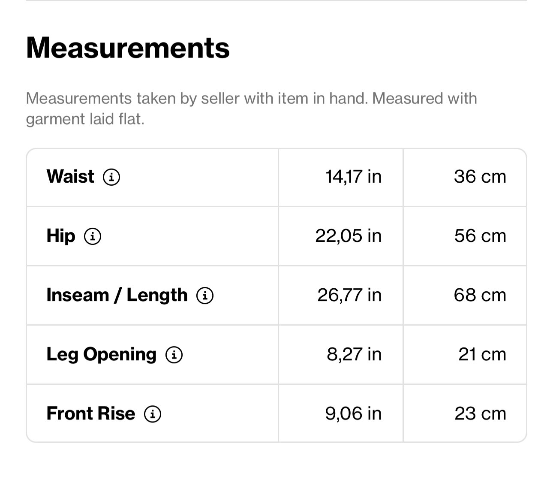Select the 9,06 in front rise value
This screenshot has width=553, height=498.
pyautogui.click(x=353, y=414)
